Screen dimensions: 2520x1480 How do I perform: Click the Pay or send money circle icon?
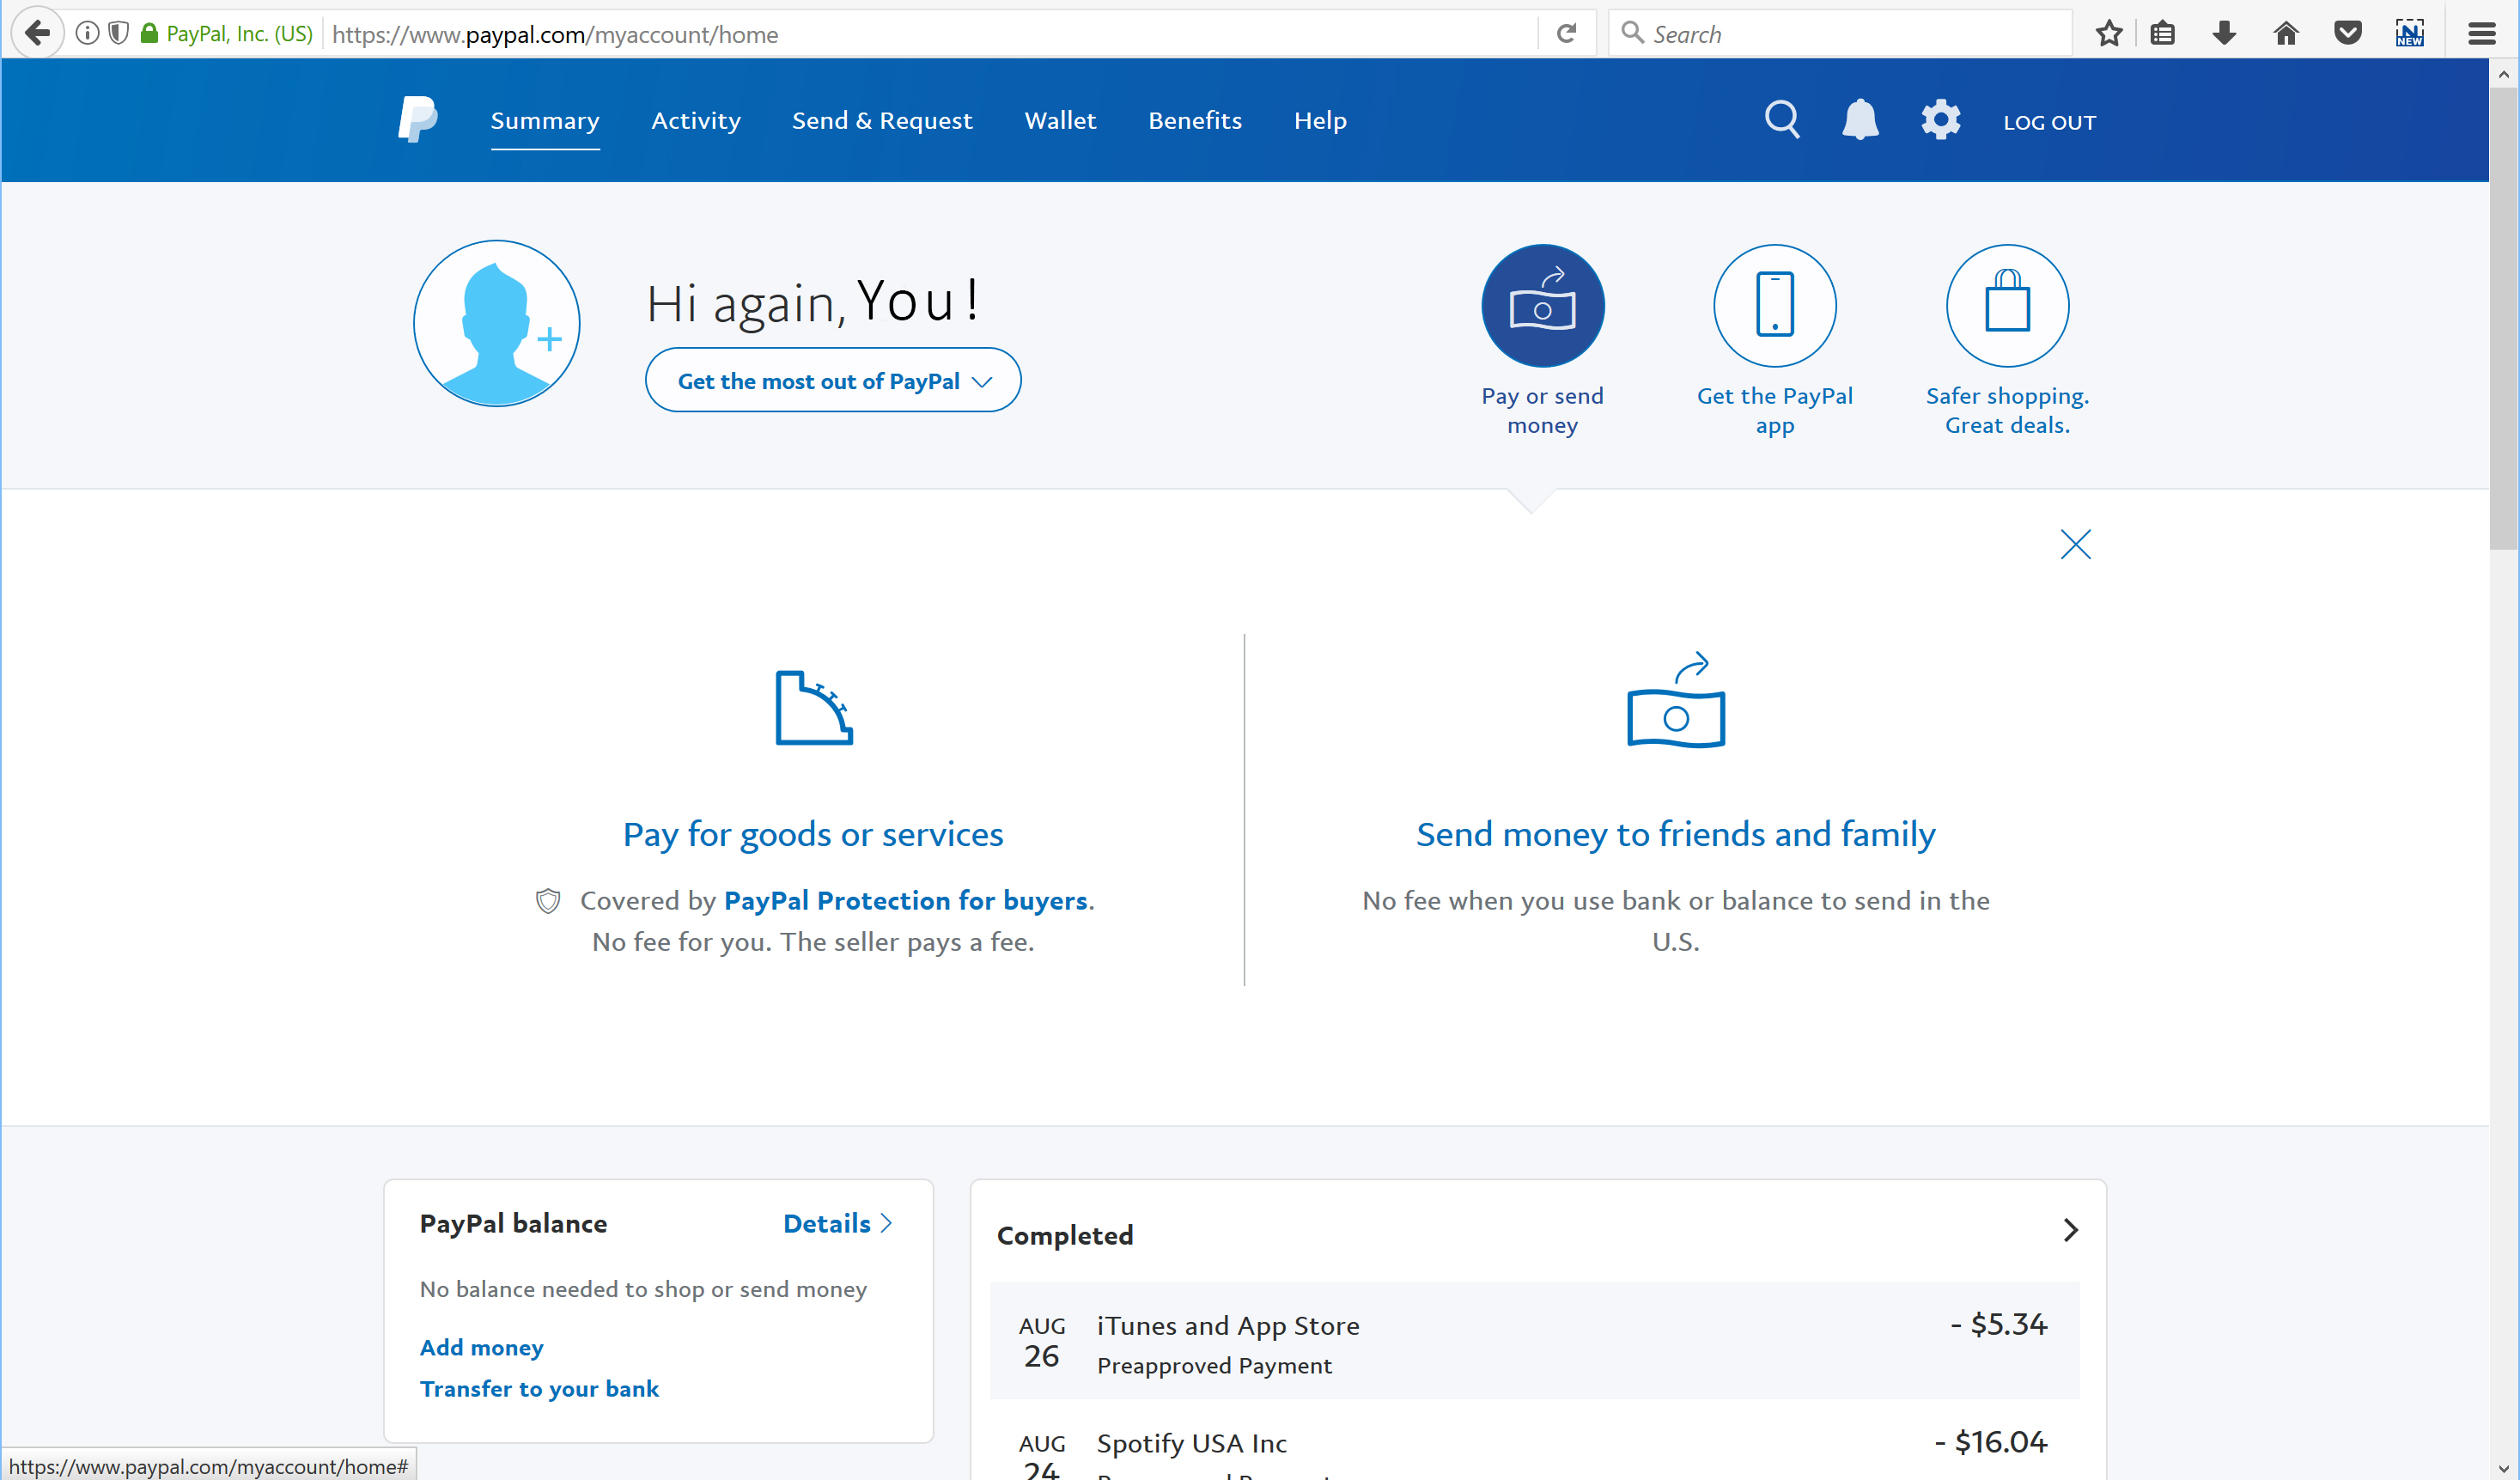(1543, 306)
